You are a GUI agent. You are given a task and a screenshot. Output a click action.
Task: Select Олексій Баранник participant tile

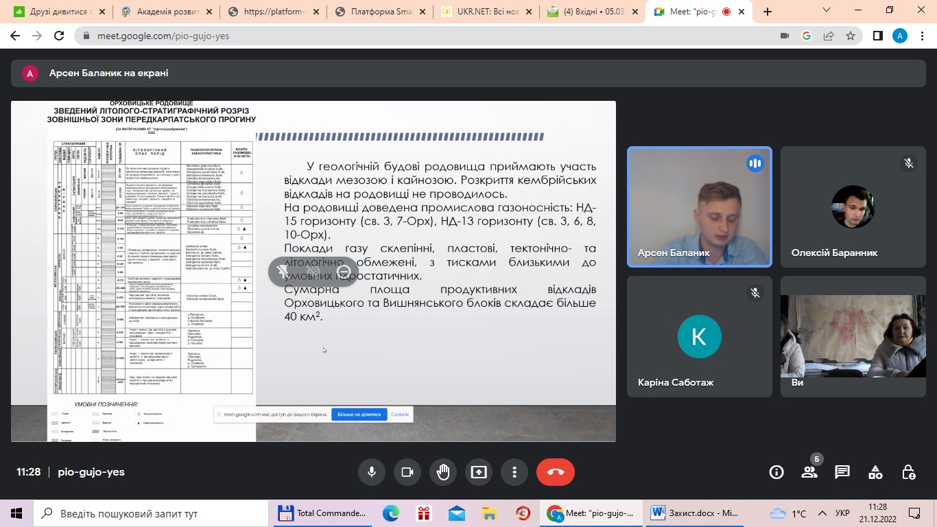[x=853, y=207]
